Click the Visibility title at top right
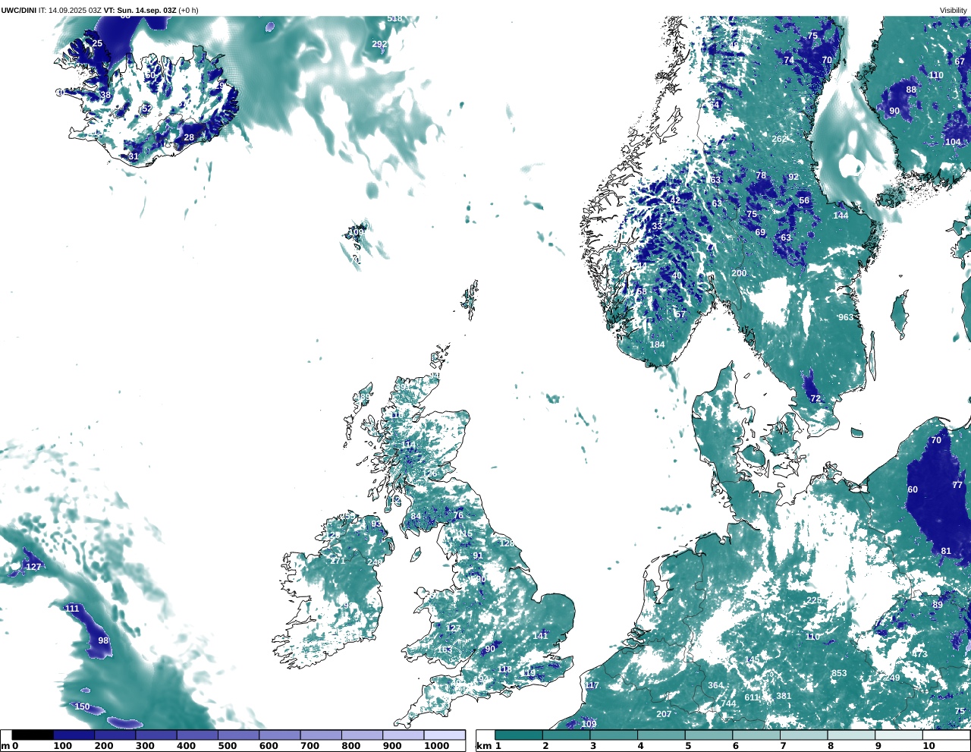 (x=954, y=10)
